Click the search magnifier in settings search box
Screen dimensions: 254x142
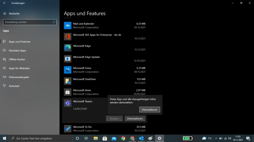54,22
